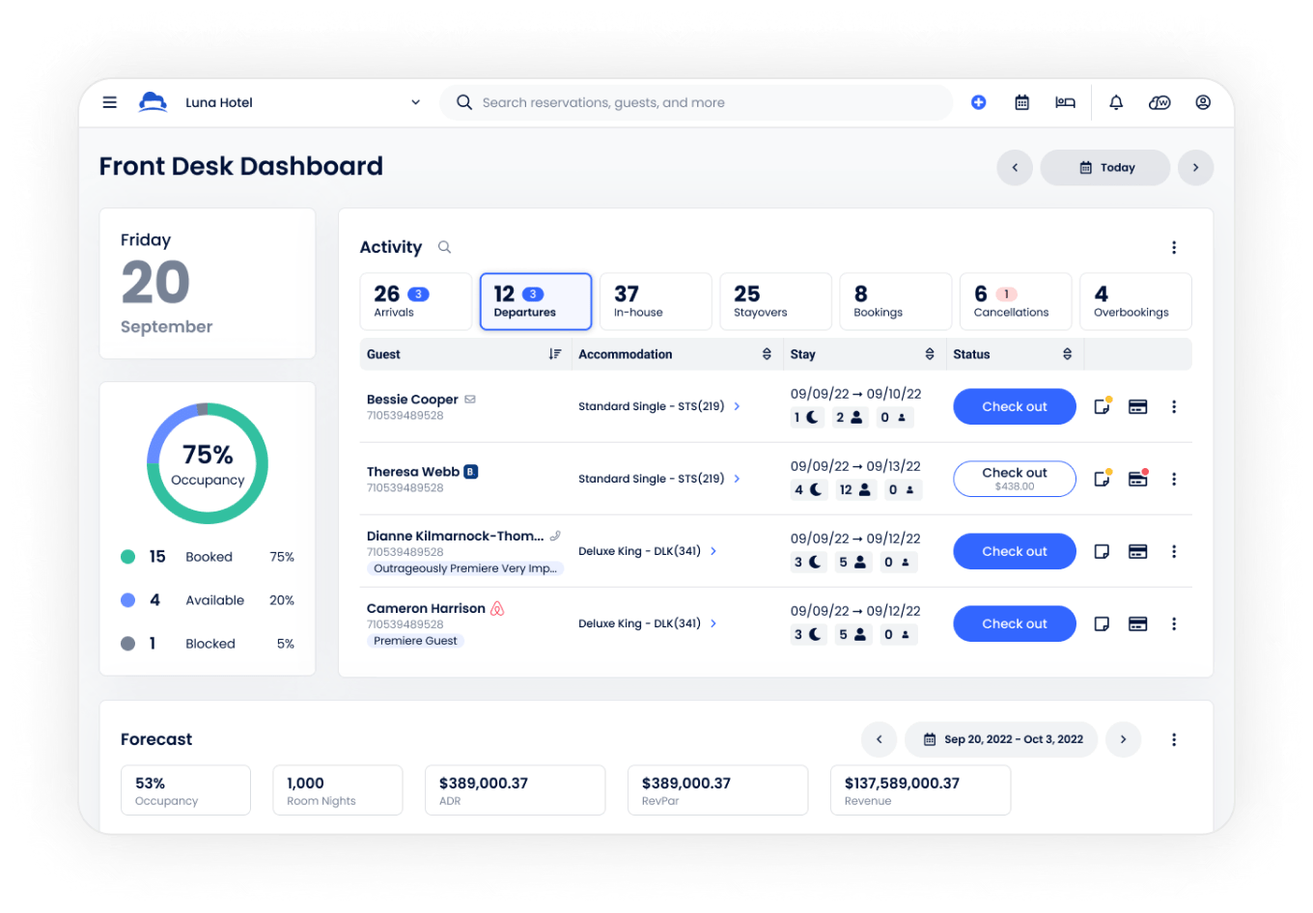Screen dimensions: 1313x913
Task: Open the Forecast overflow menu
Action: (1174, 739)
